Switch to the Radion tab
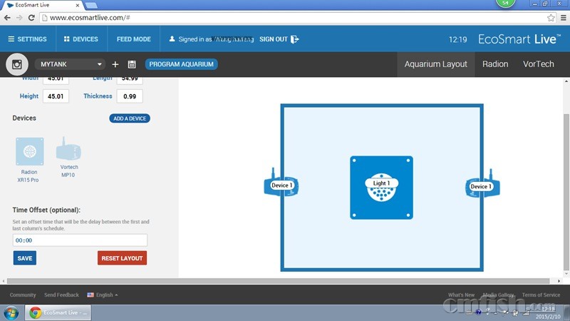The height and width of the screenshot is (321, 570). click(495, 64)
